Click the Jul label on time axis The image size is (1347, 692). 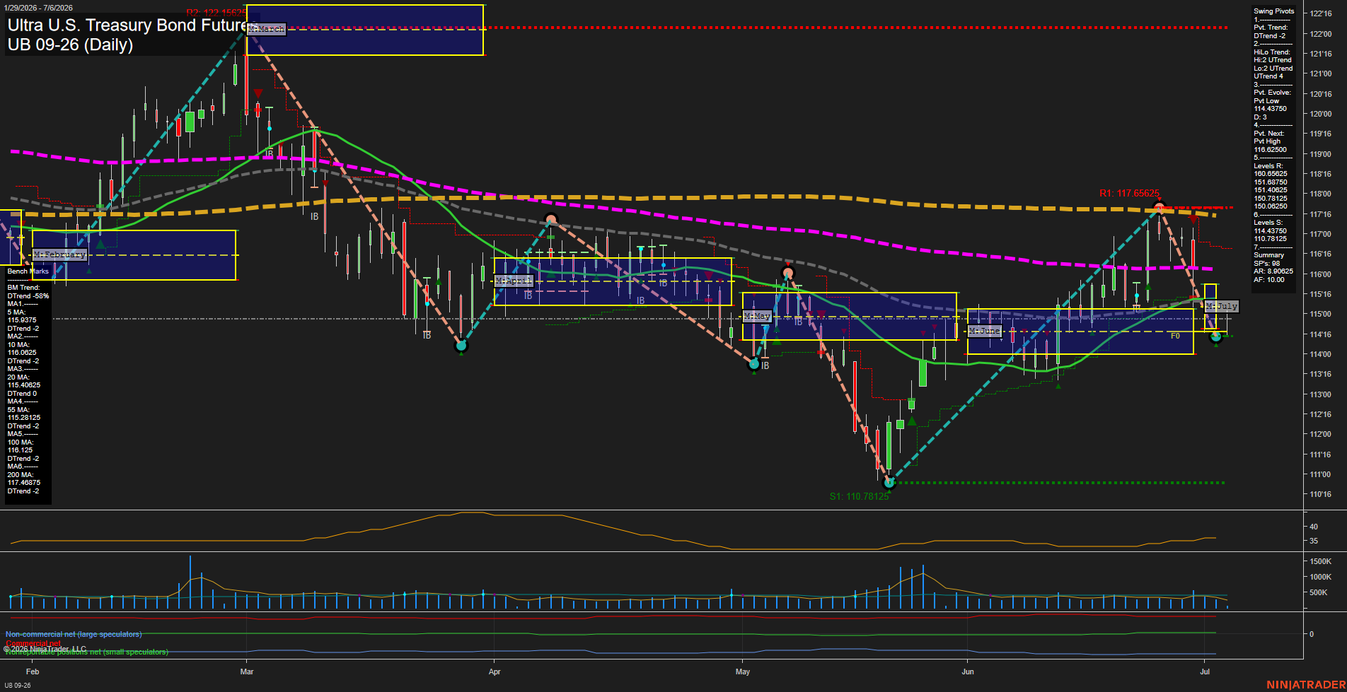(1205, 672)
